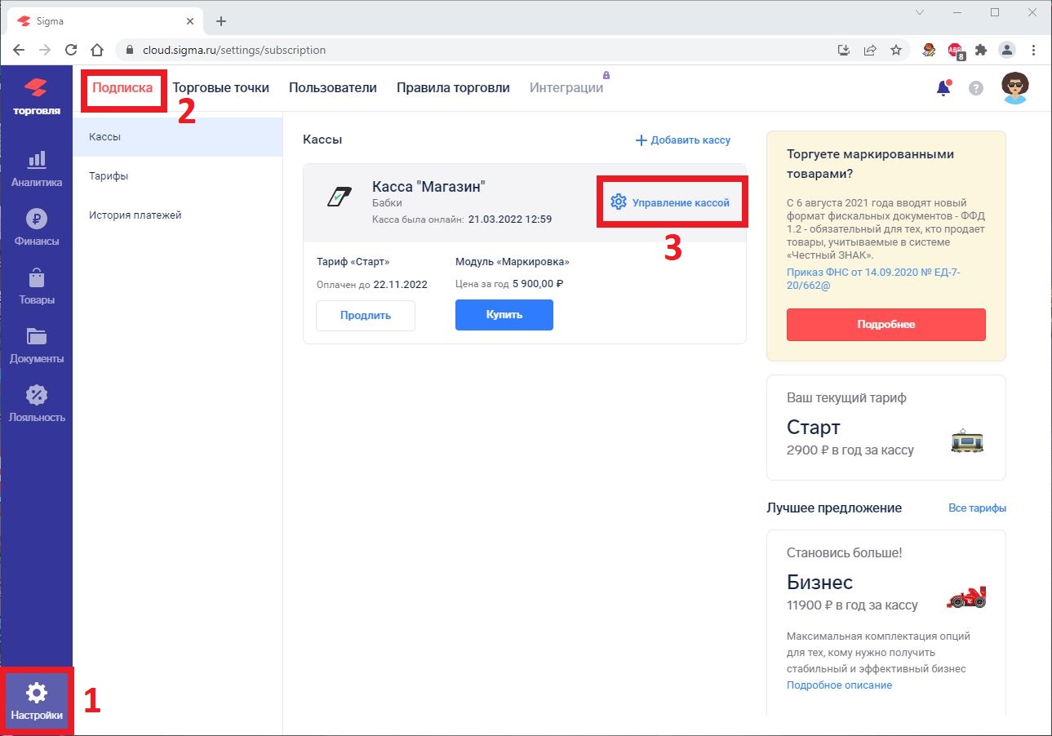
Task: Switch to the Торговые точки tab
Action: tap(220, 87)
